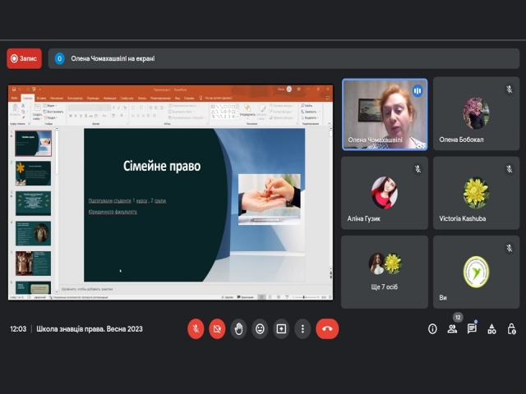This screenshot has width=526, height=394.
Task: Adjust the PowerPoint zoom slider
Action: click(x=304, y=297)
